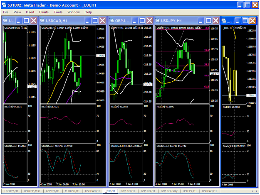Switch to the EURUSD,H1 bottom tab

click(72, 191)
